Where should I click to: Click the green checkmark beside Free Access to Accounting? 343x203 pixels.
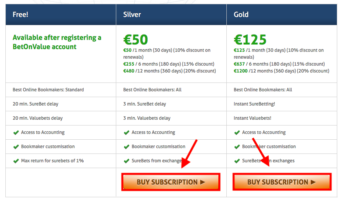pos(16,132)
